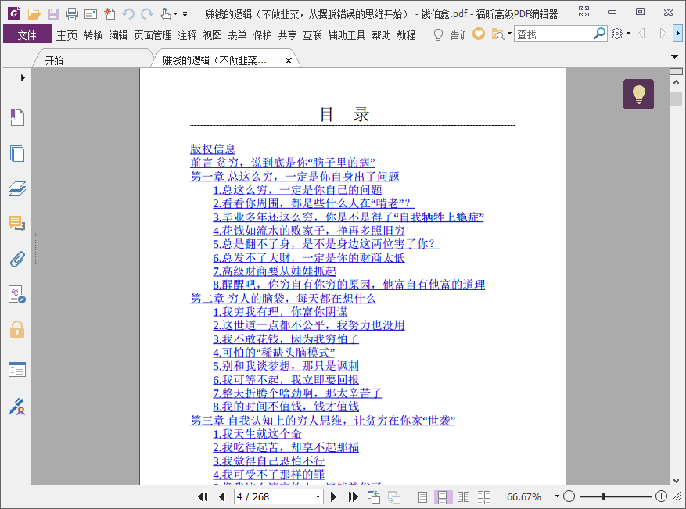Enable facing pages view mode
Screen dimensions: 686x509
click(x=463, y=496)
